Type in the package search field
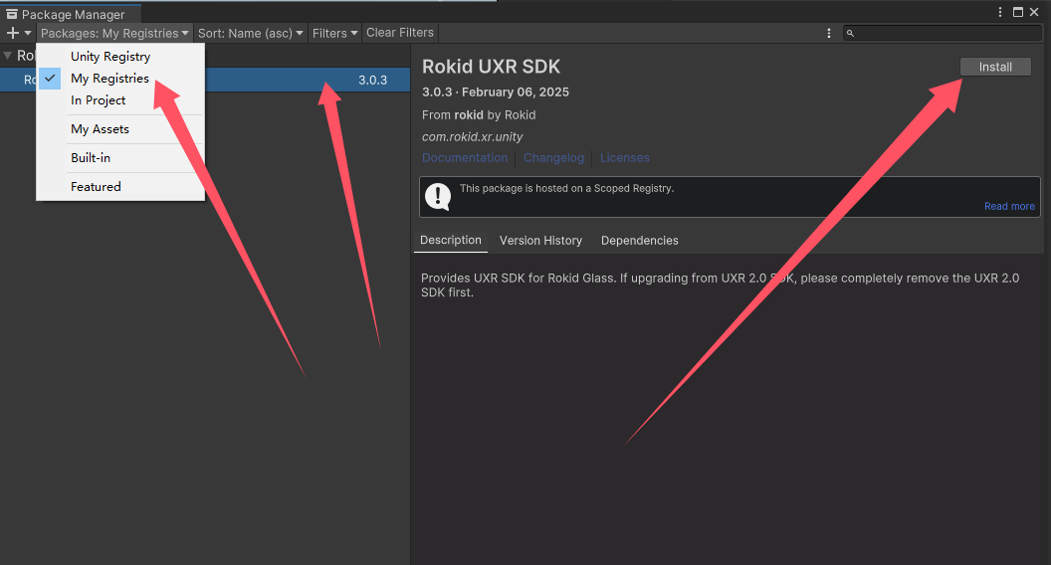1051x565 pixels. click(946, 34)
